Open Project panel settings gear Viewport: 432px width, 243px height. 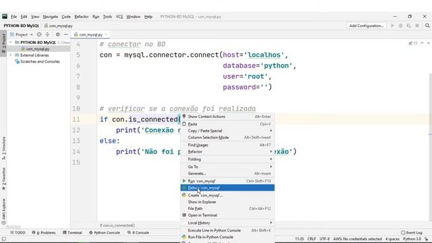[x=57, y=34]
